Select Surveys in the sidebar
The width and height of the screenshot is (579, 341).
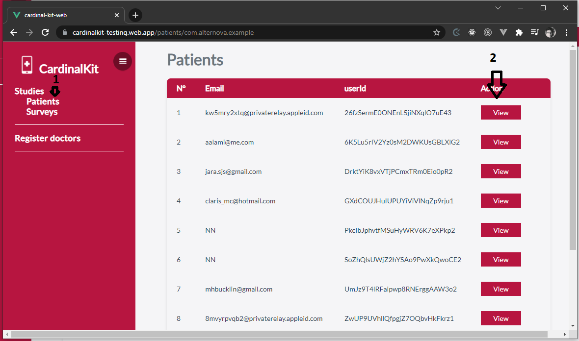(42, 112)
